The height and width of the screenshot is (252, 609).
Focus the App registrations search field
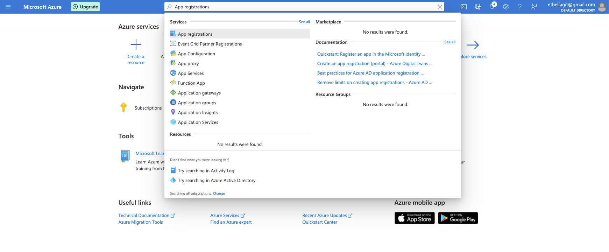point(304,7)
